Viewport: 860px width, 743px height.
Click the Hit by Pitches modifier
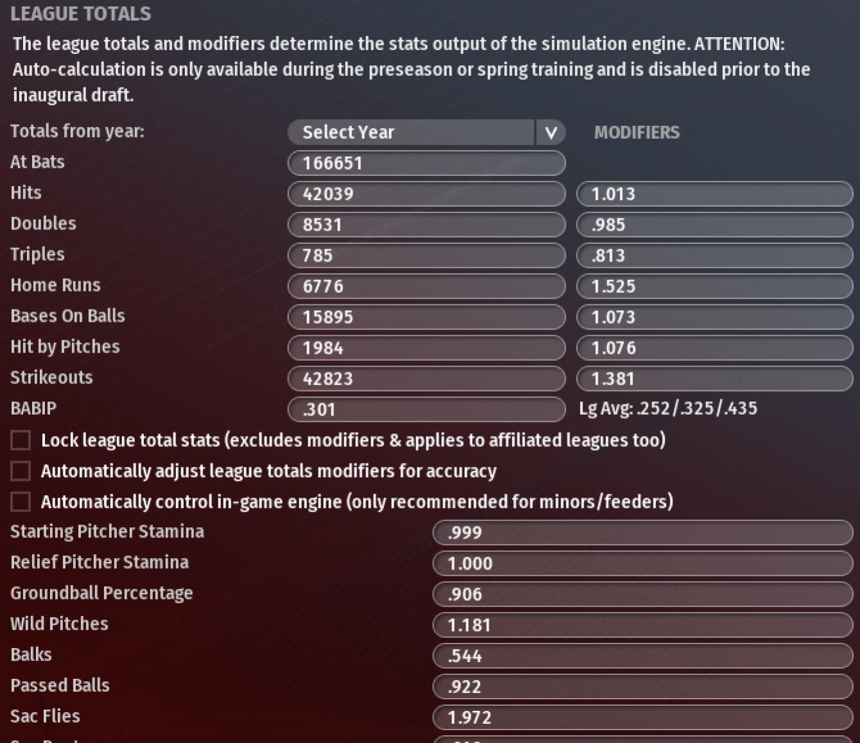point(714,348)
